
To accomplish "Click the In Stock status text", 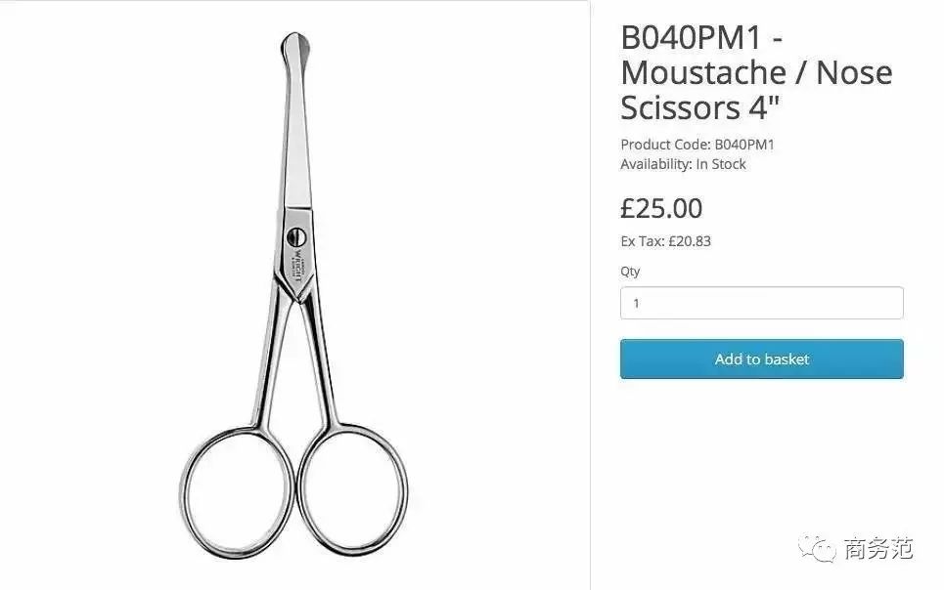I will click(x=721, y=164).
